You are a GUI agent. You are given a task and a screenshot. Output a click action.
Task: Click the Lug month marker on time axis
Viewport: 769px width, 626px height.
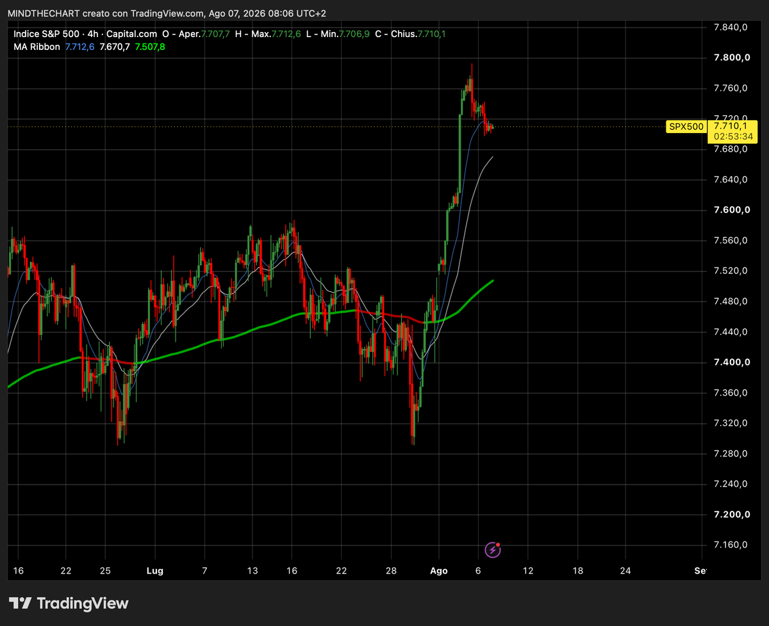pyautogui.click(x=155, y=570)
